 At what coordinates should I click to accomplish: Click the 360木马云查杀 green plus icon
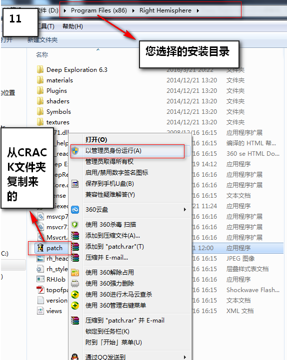[x=75, y=294]
